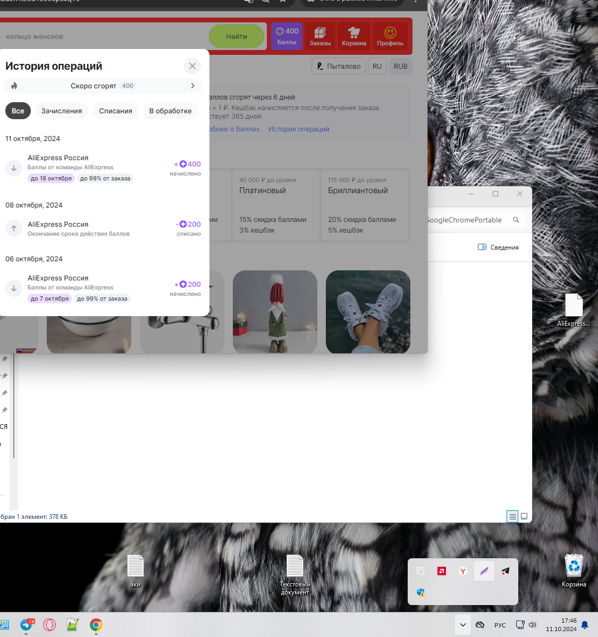Click the OneDrive crossed-out cloud tray icon

[x=481, y=625]
